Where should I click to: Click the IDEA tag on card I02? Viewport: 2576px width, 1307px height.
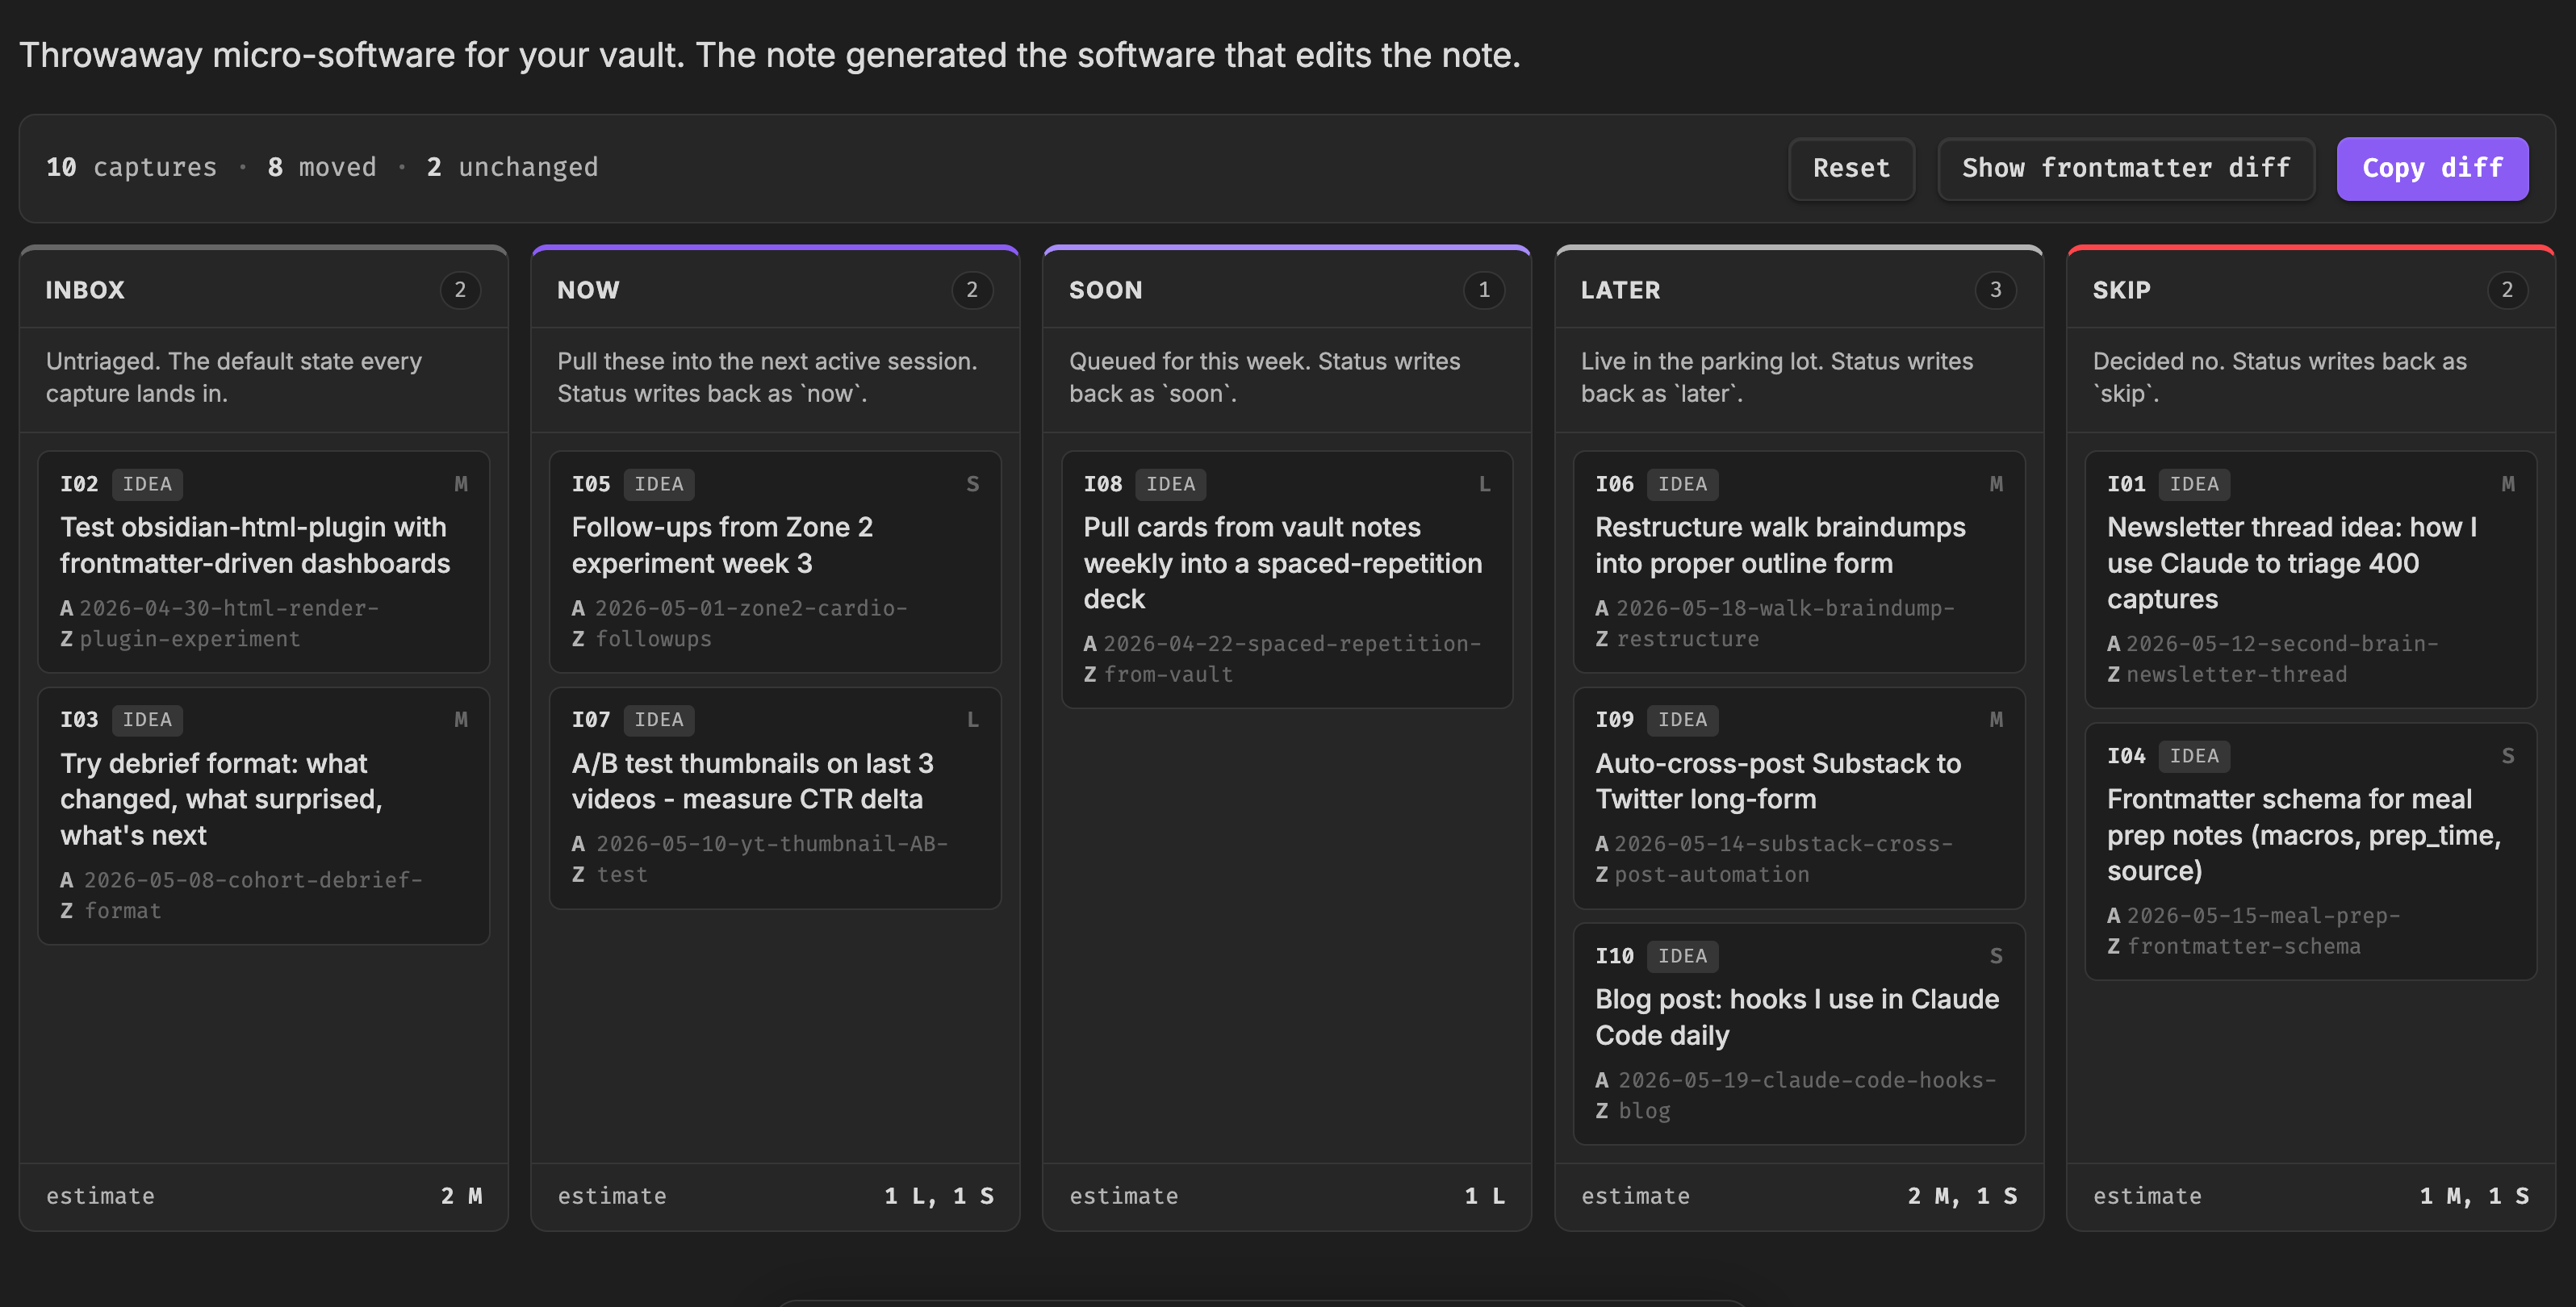pyautogui.click(x=147, y=484)
